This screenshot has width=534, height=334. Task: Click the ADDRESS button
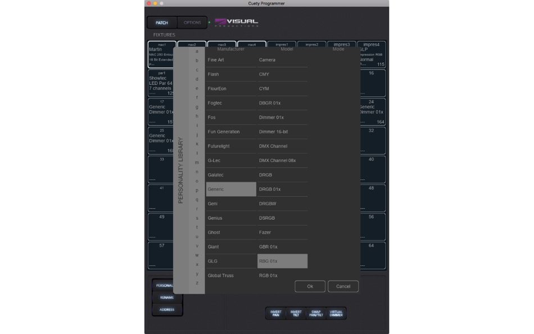pos(167,309)
